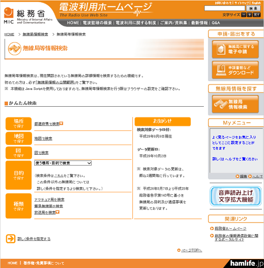Reset text size with 戻す button
This screenshot has width=264, height=268.
(257, 15)
